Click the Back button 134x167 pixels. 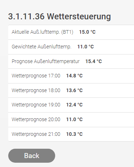32,156
